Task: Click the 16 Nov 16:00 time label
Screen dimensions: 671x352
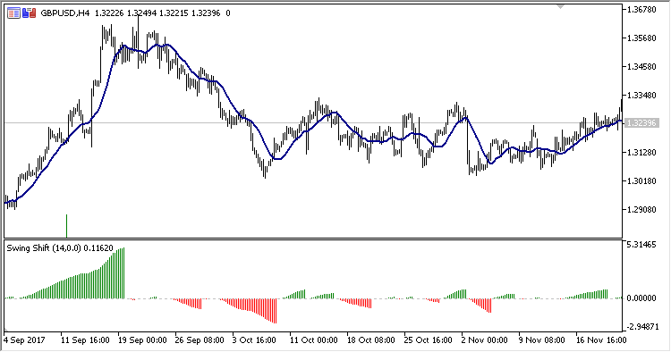Action: pyautogui.click(x=601, y=340)
